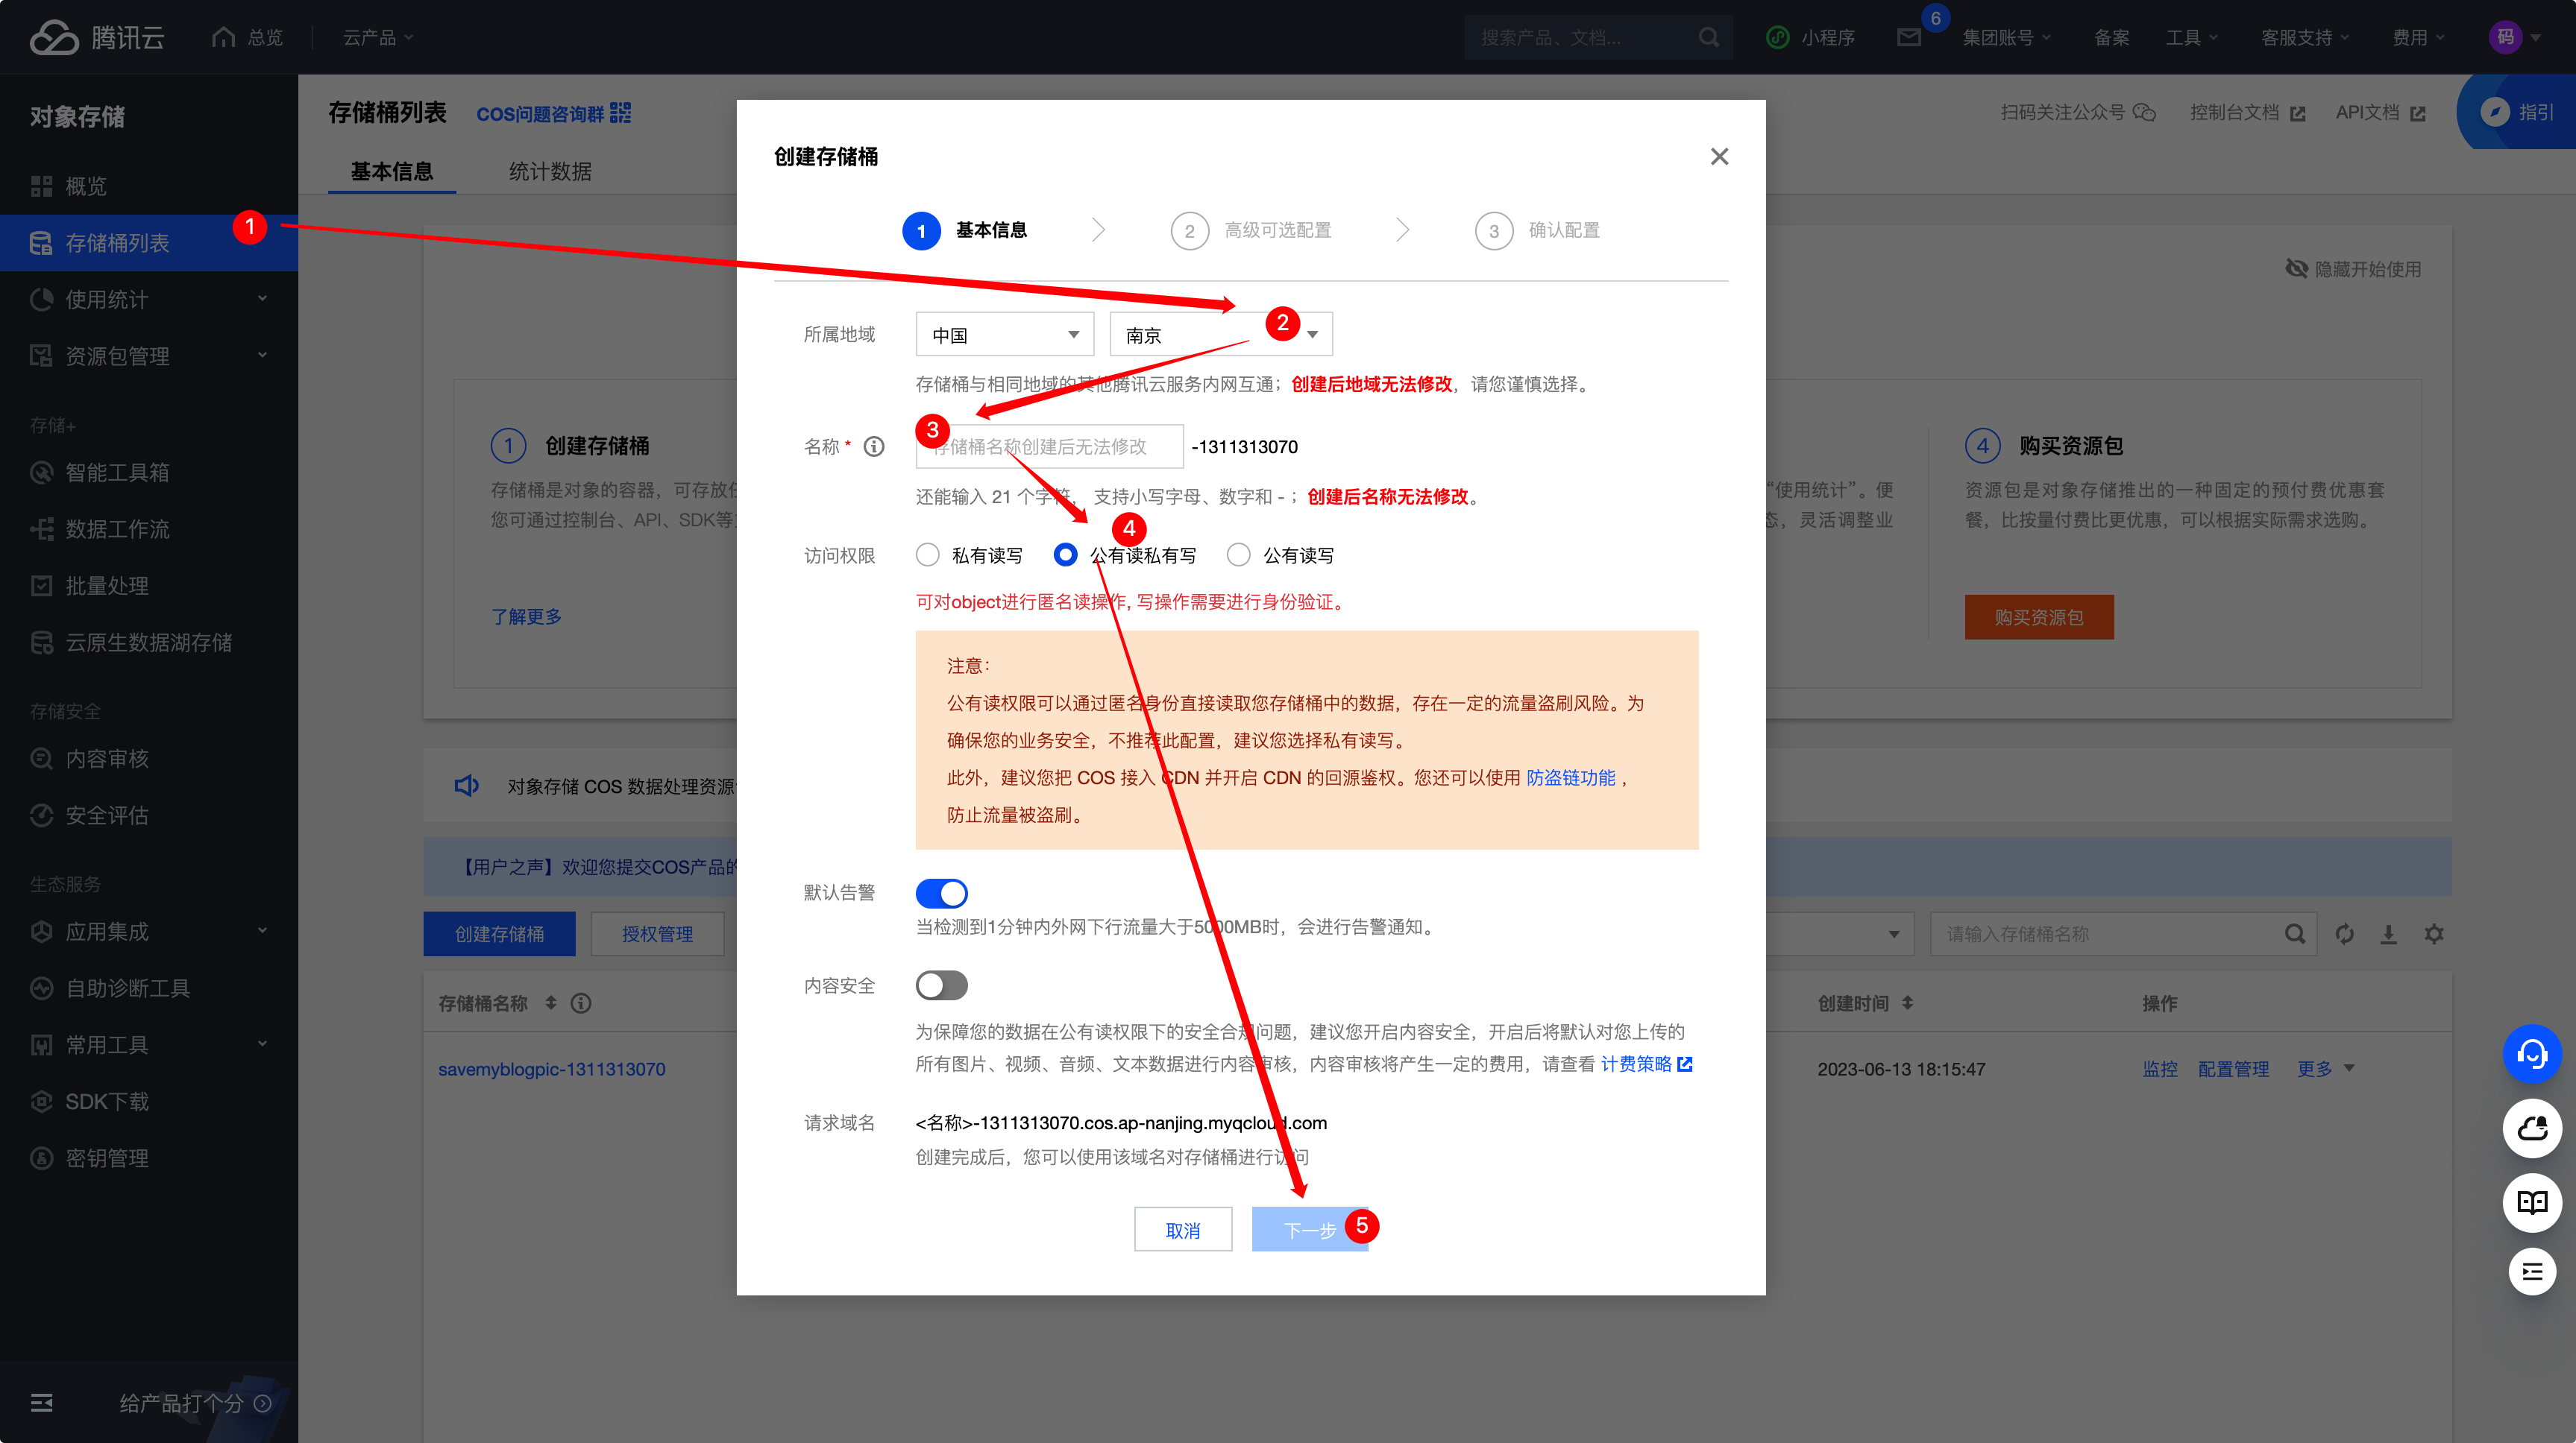
Task: Enable the 内容安全 switch
Action: 941,985
